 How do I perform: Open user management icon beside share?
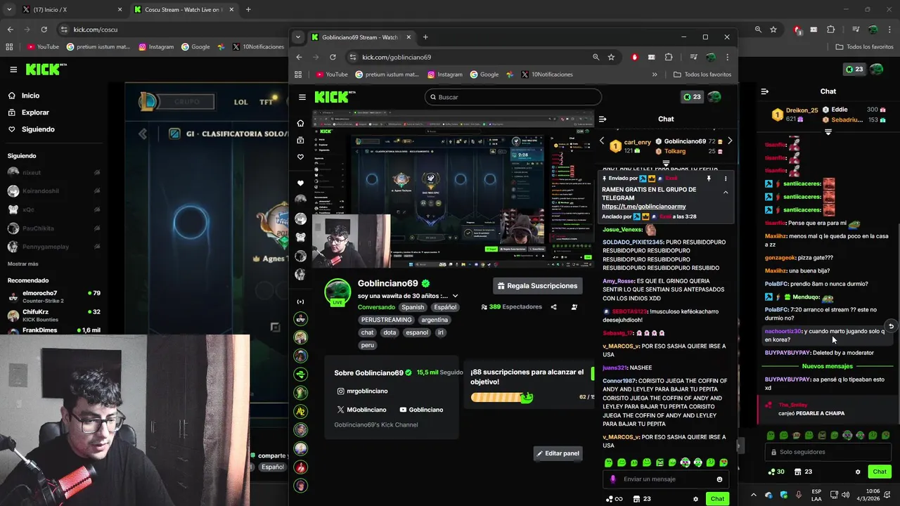[x=574, y=307]
